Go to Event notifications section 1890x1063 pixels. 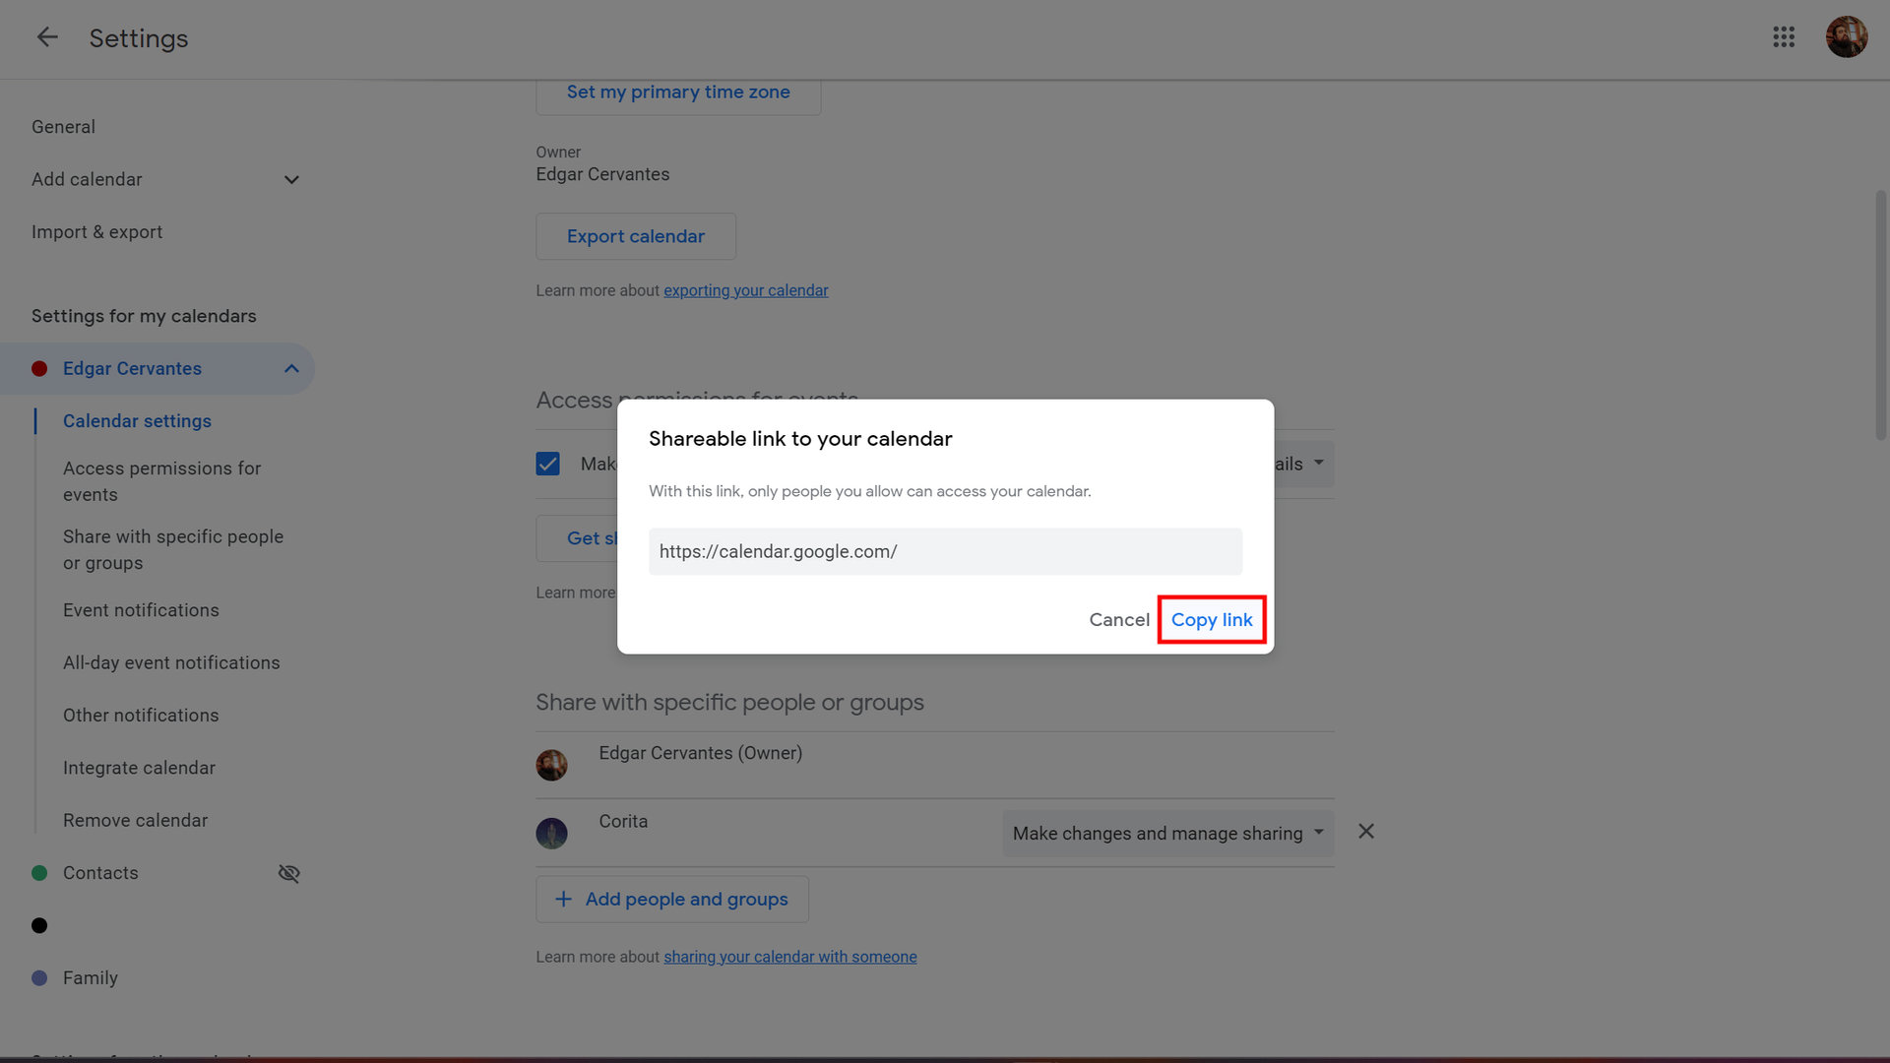click(141, 610)
